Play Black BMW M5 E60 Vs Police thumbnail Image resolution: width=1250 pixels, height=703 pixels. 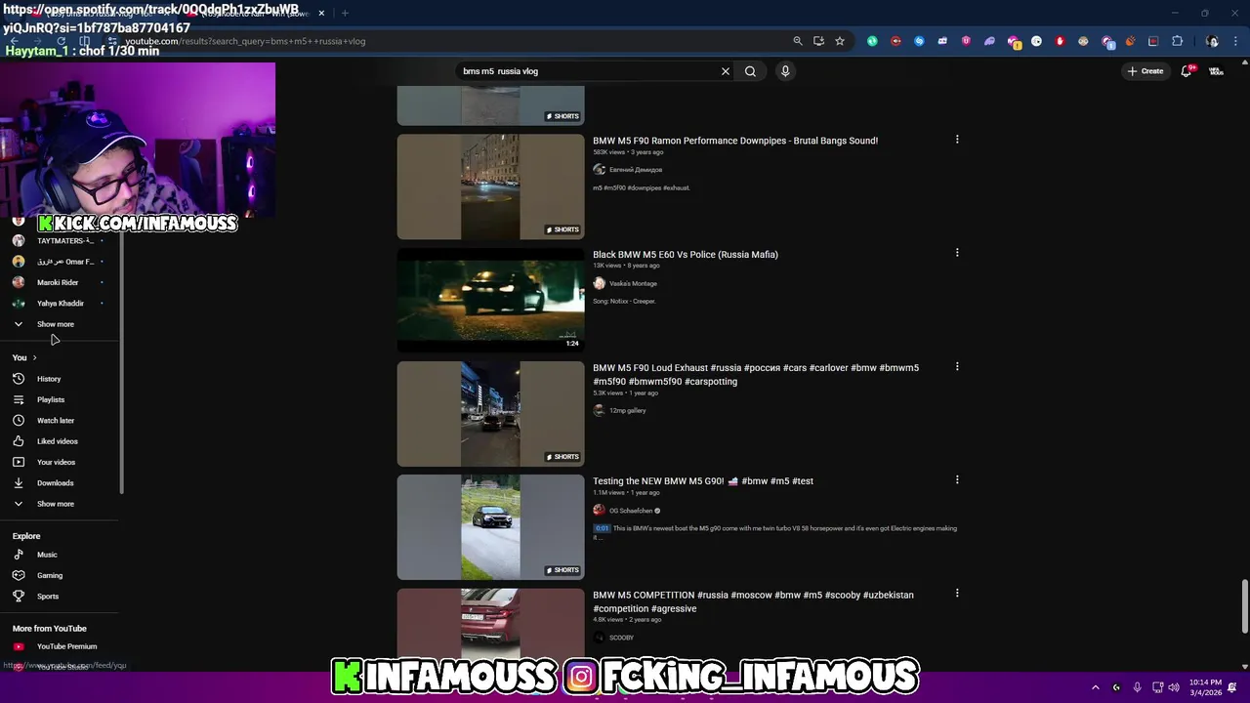[490, 300]
